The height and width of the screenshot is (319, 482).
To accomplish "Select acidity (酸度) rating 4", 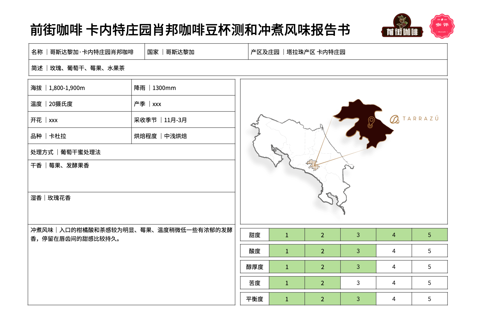I will point(393,251).
